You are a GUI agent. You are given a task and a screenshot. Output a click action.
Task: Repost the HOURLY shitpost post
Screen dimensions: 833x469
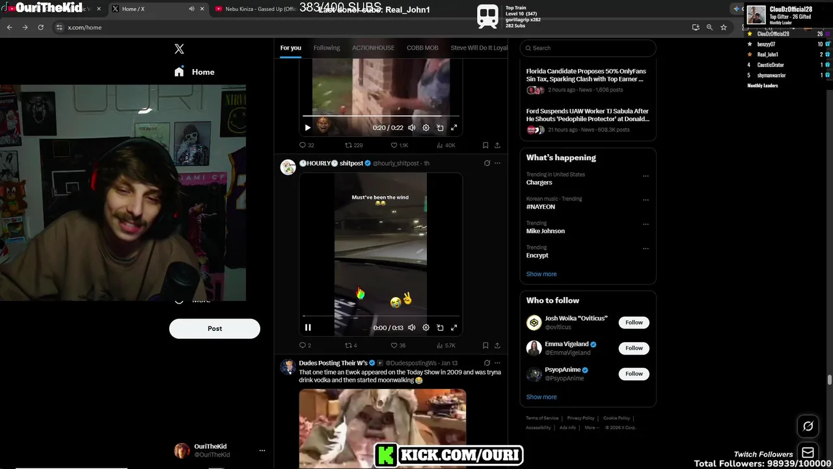[x=351, y=345]
